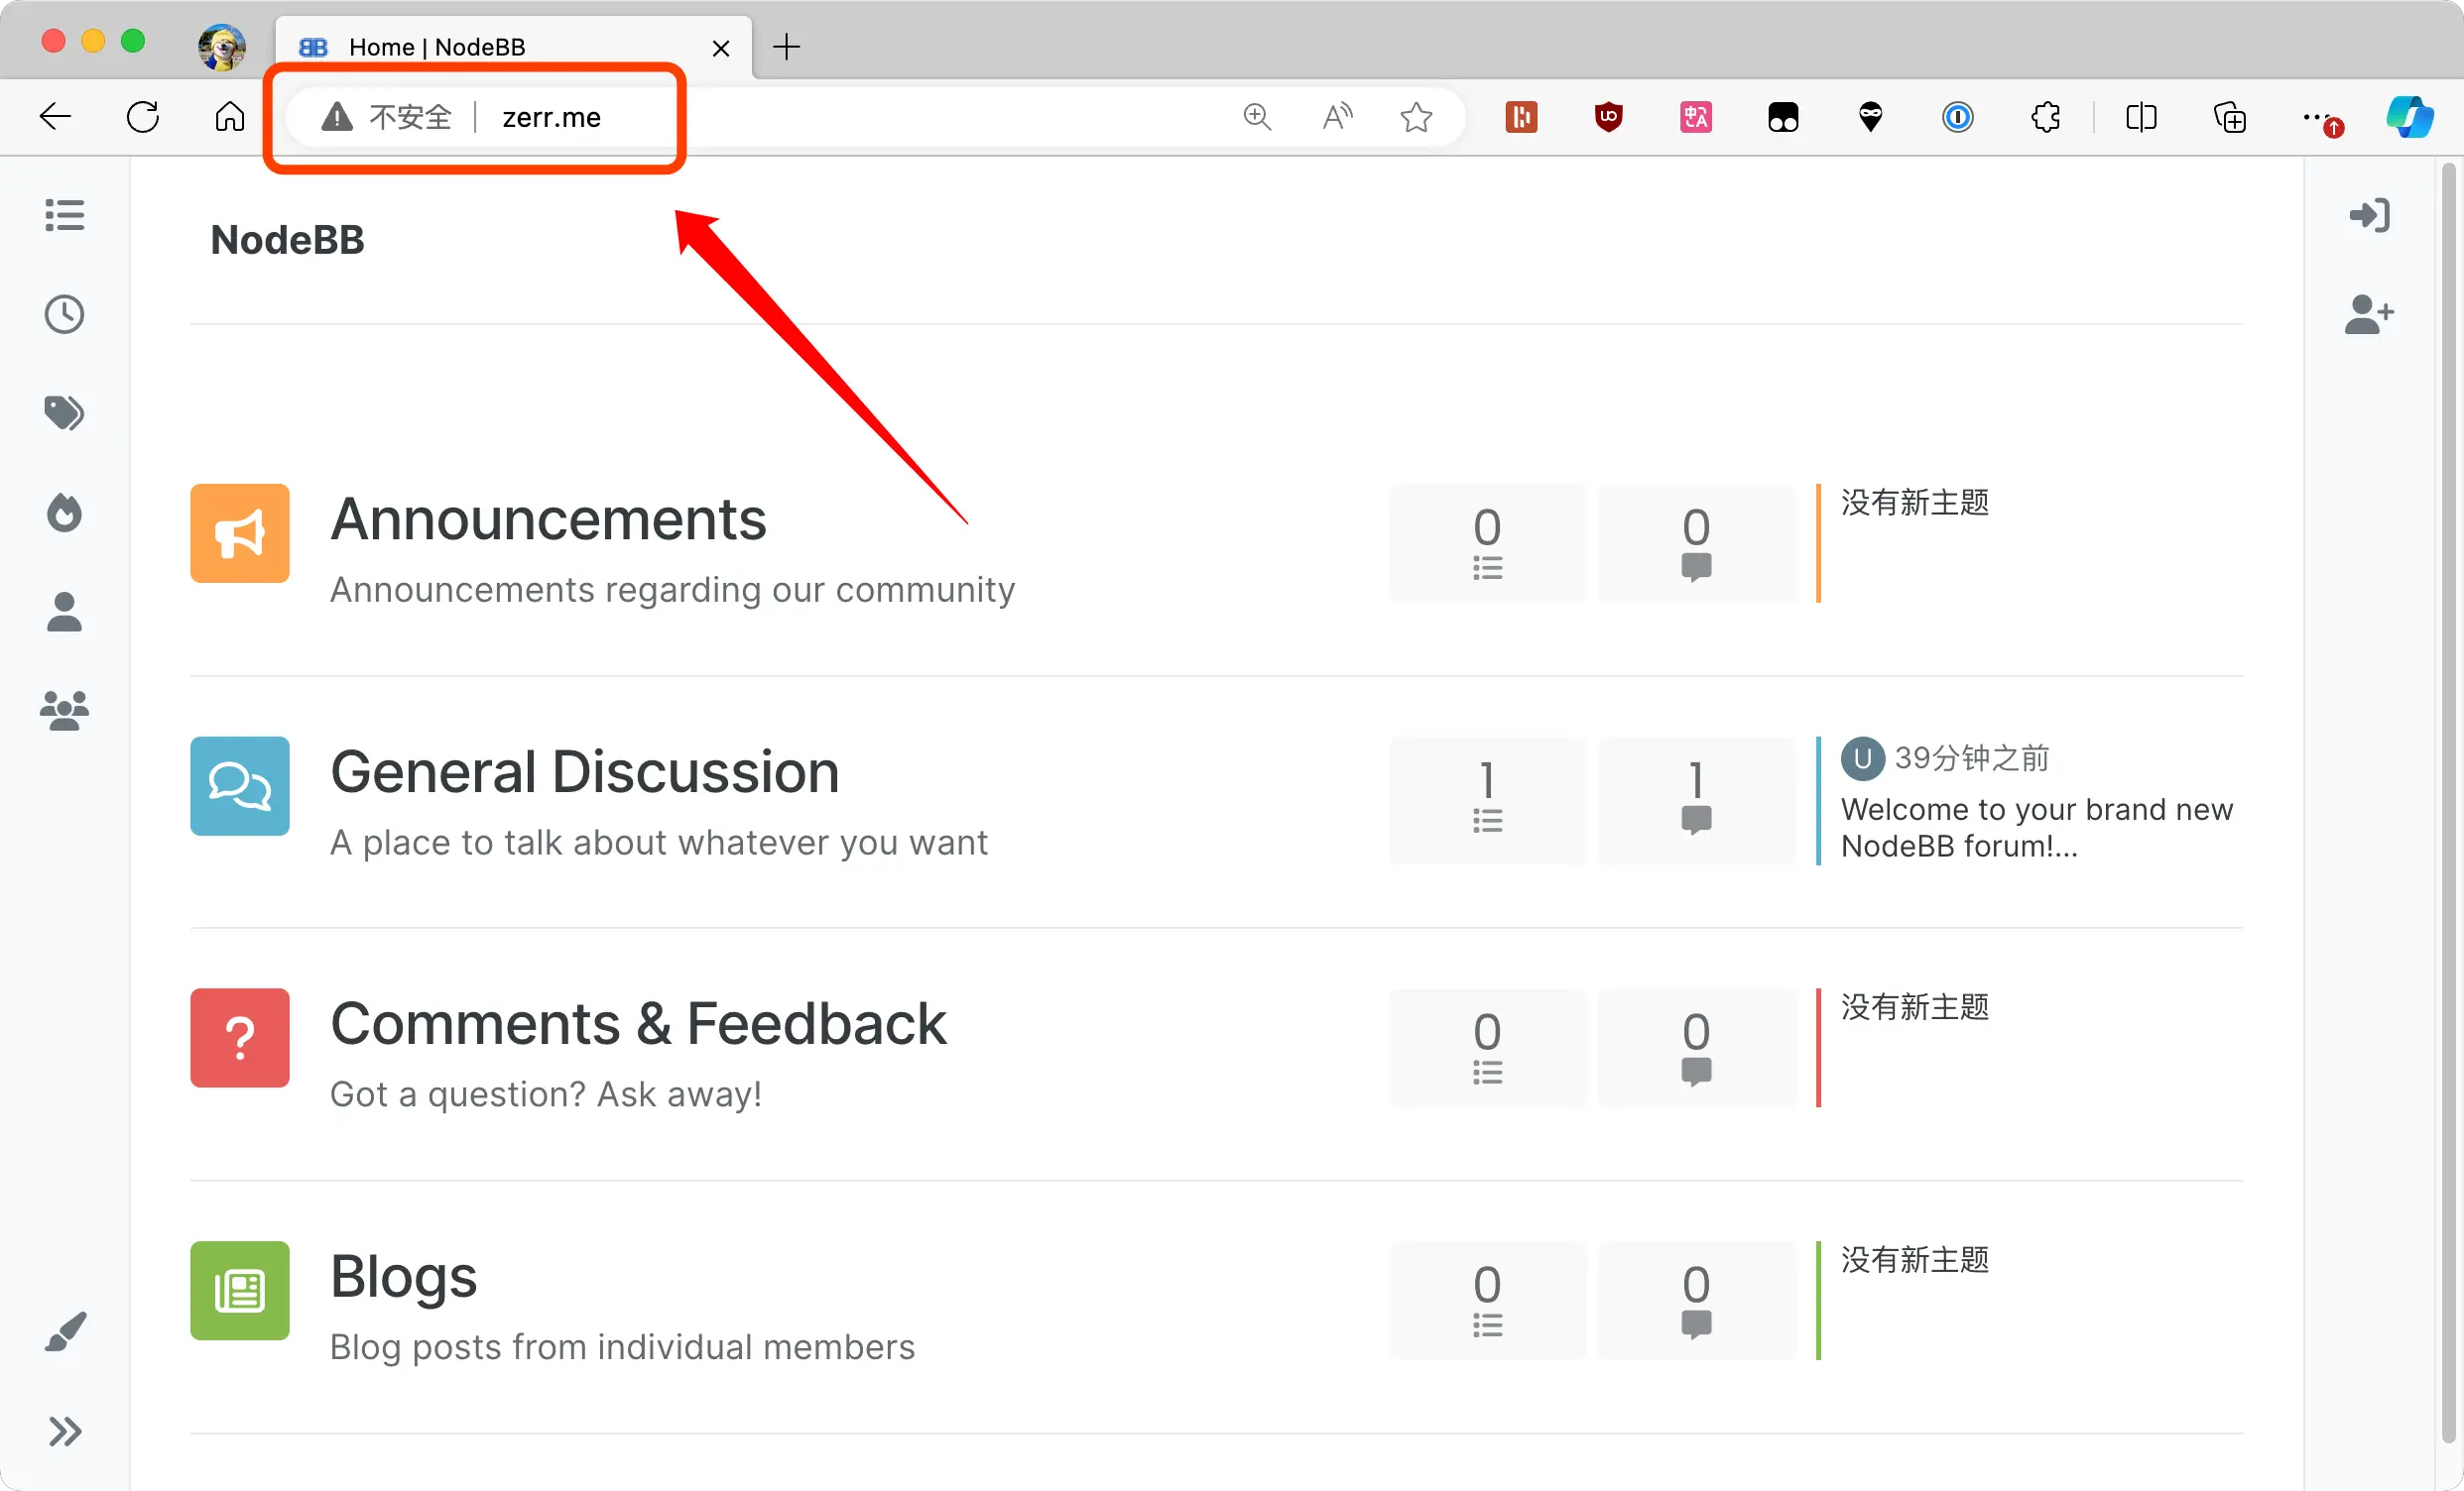Viewport: 2464px width, 1491px height.
Task: Click the black mask extension icon
Action: coord(1871,117)
